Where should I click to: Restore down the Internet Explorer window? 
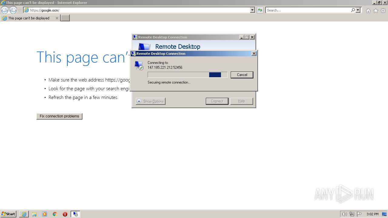click(x=379, y=3)
